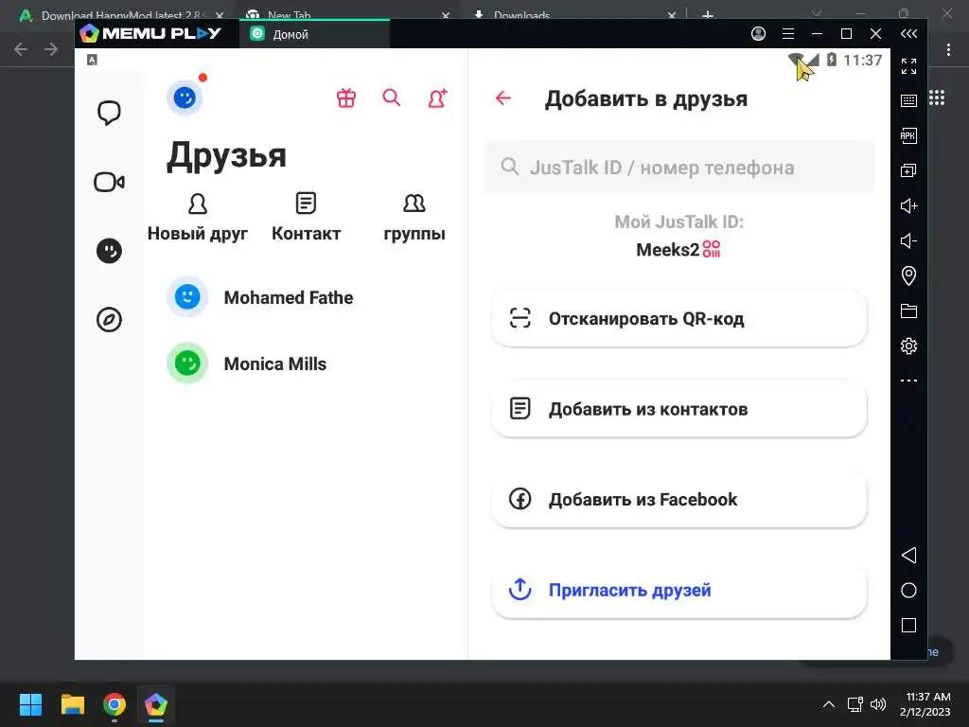
Task: Open QR code icon next to Meeks2
Action: click(x=712, y=249)
